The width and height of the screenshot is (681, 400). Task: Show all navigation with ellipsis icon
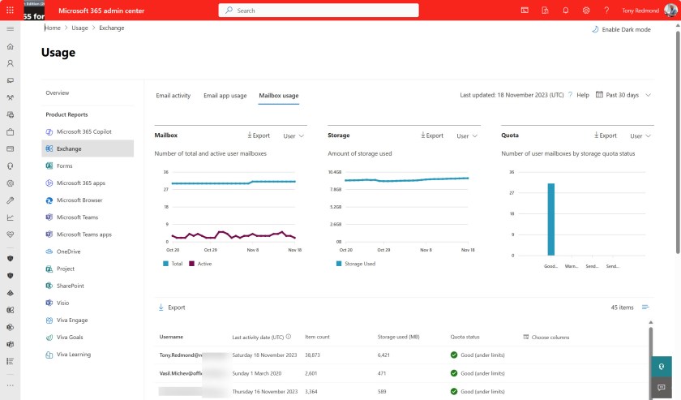pyautogui.click(x=10, y=385)
